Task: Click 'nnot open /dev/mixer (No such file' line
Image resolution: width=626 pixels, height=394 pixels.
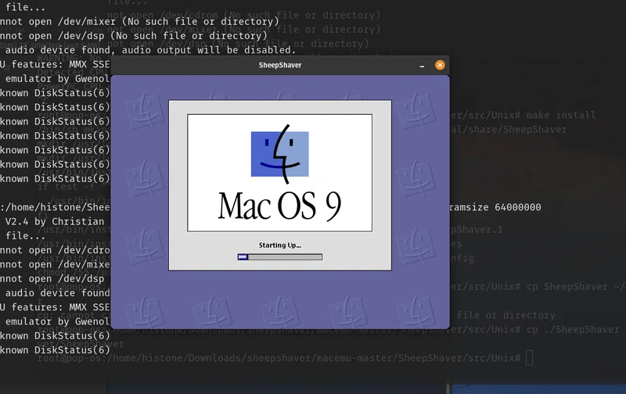Action: click(x=139, y=22)
